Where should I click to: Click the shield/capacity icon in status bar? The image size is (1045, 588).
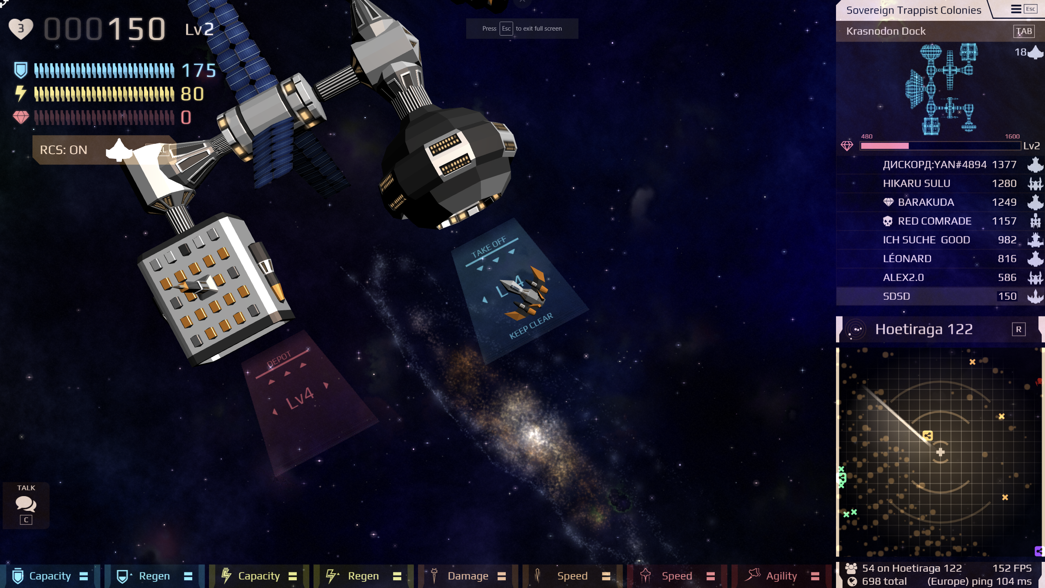tap(16, 575)
